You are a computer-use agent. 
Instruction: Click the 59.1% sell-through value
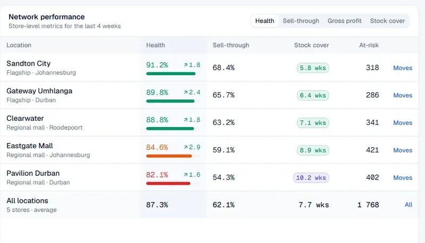223,150
